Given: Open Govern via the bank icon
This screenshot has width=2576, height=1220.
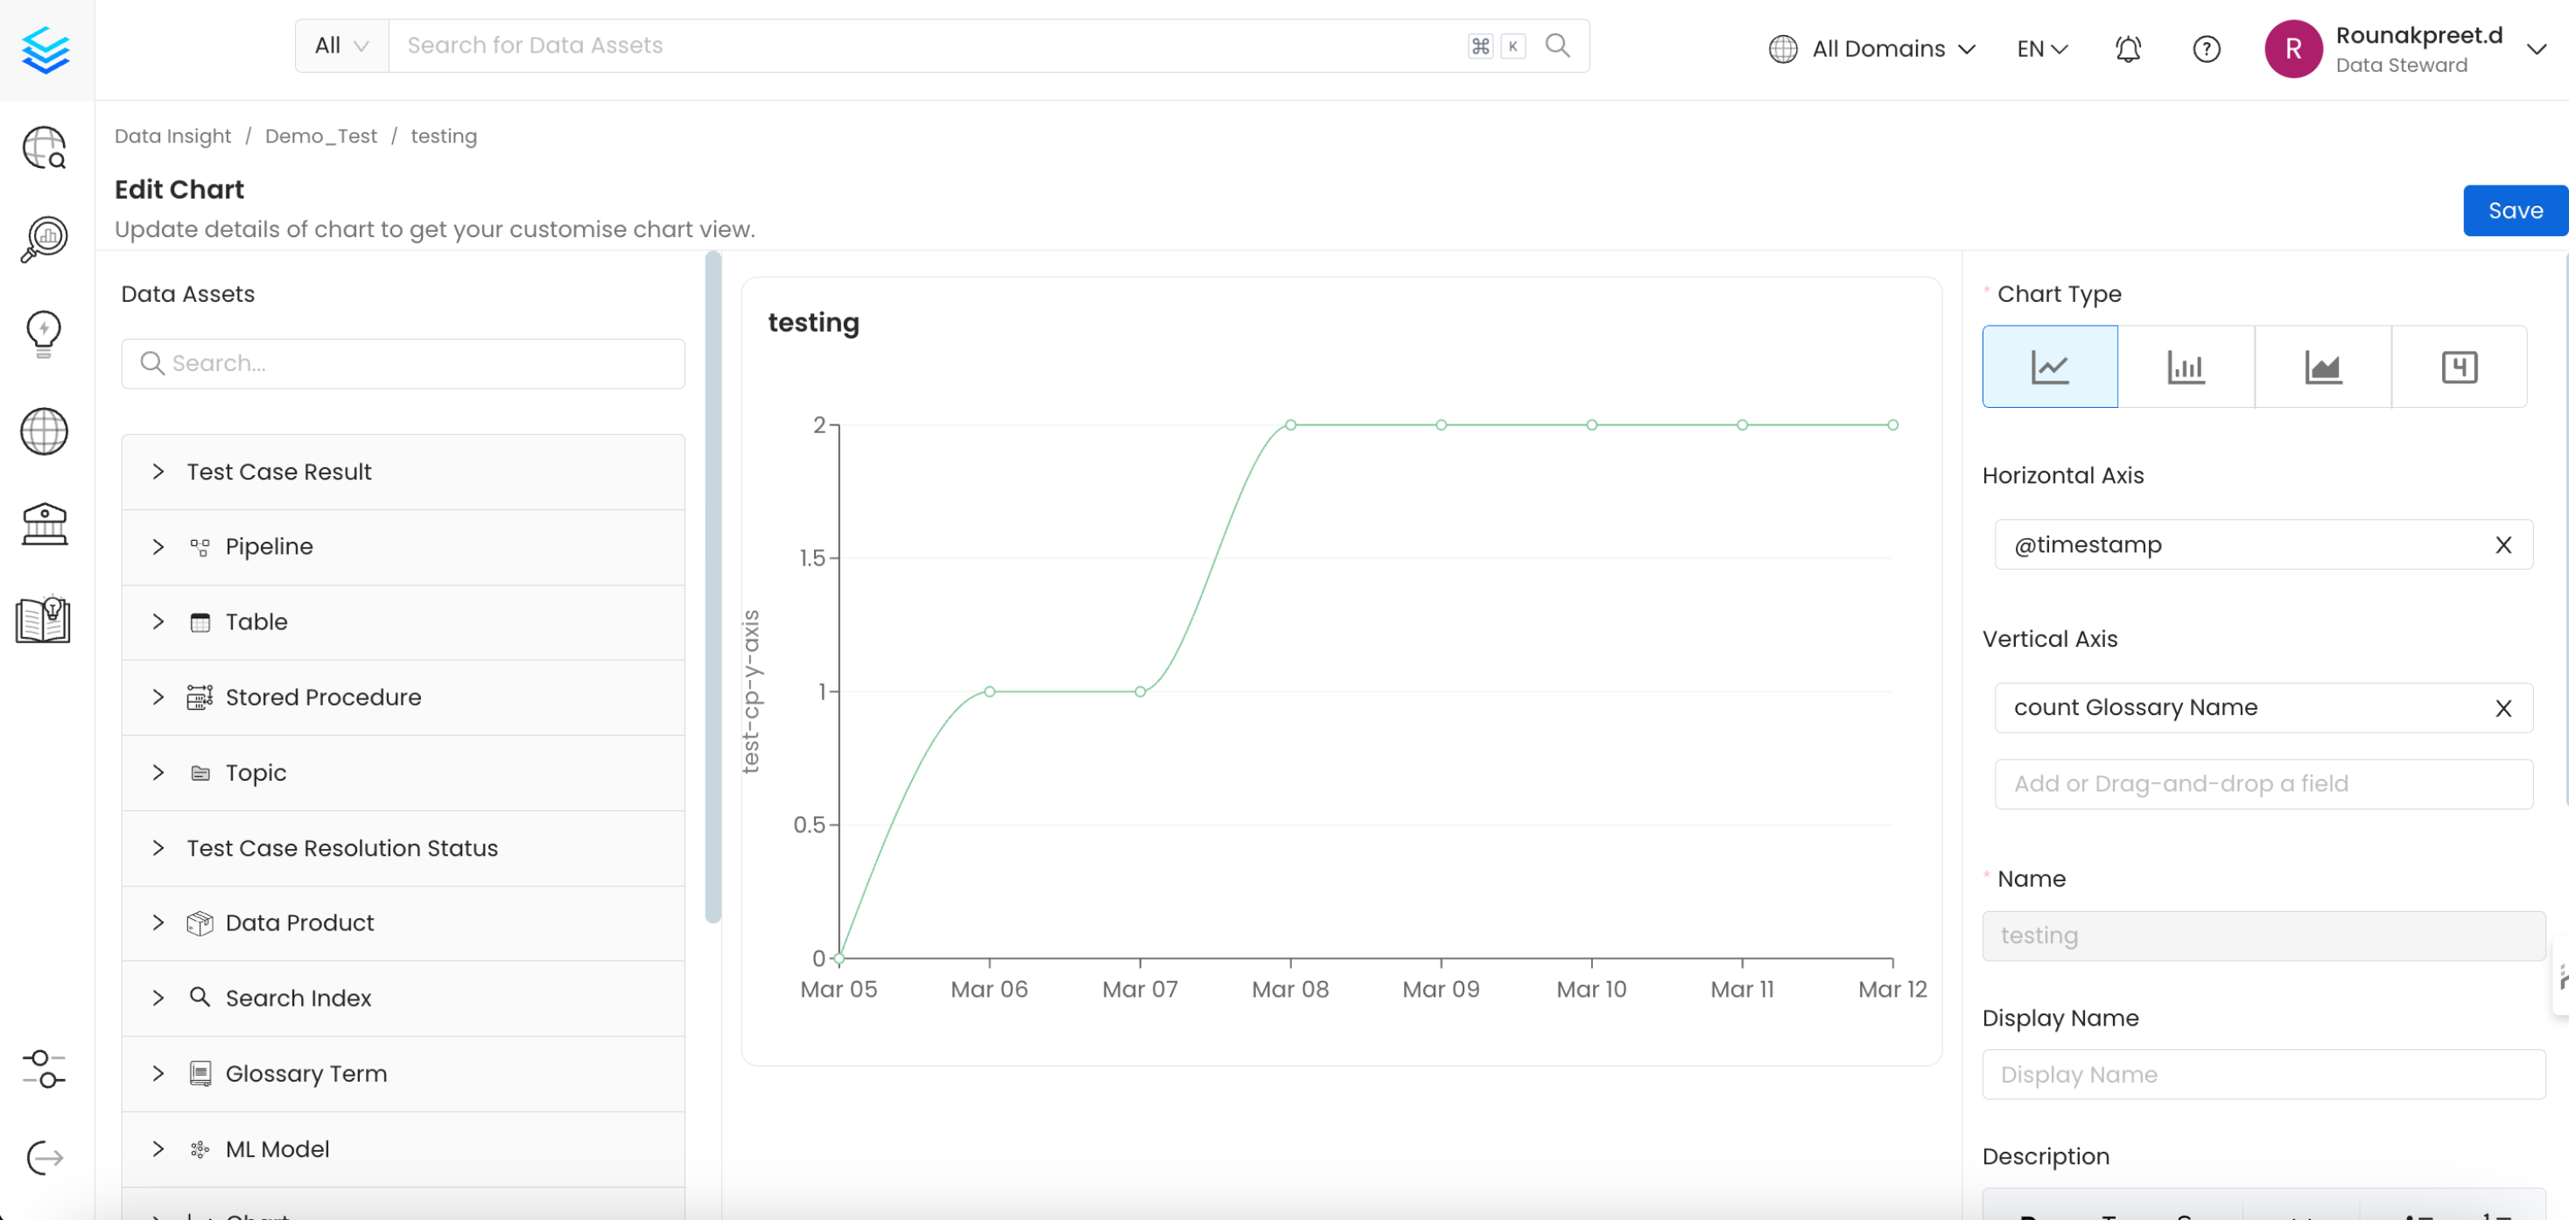Looking at the screenshot, I should click(43, 524).
